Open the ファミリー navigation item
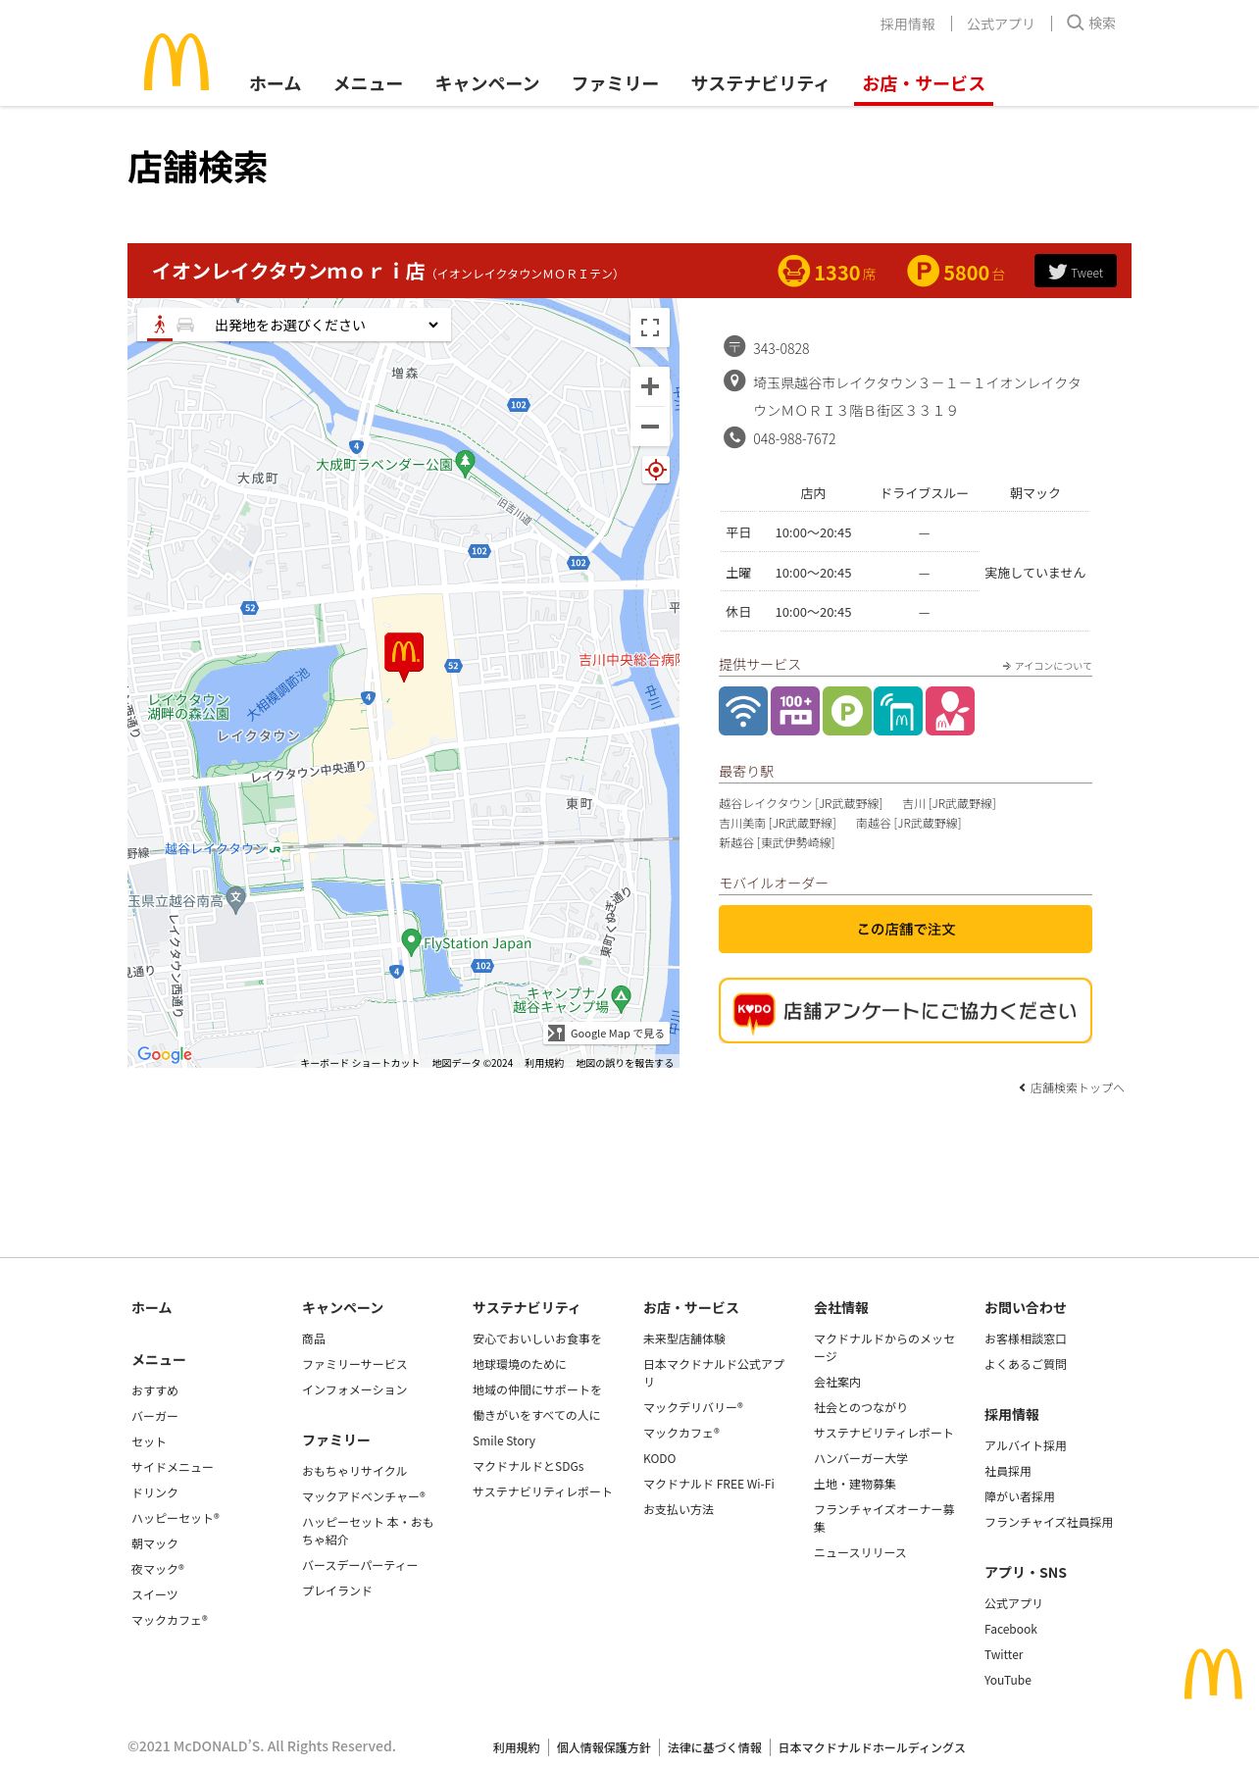1259x1768 pixels. (615, 83)
